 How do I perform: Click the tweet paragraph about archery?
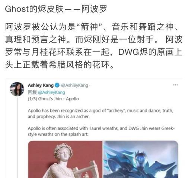coord(100,114)
